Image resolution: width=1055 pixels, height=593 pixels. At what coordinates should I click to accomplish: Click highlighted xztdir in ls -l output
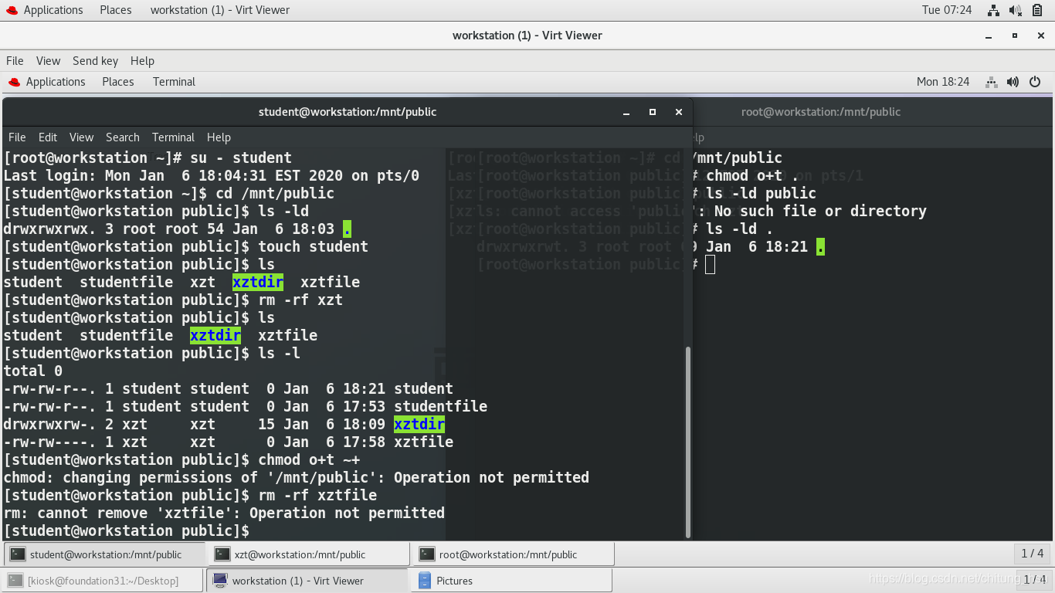419,424
